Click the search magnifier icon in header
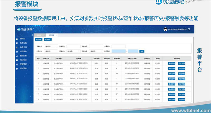 189,29
